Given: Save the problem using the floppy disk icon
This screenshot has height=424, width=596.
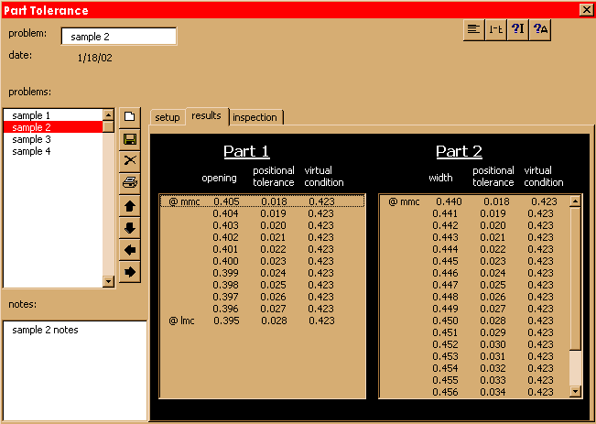Looking at the screenshot, I should tap(130, 139).
